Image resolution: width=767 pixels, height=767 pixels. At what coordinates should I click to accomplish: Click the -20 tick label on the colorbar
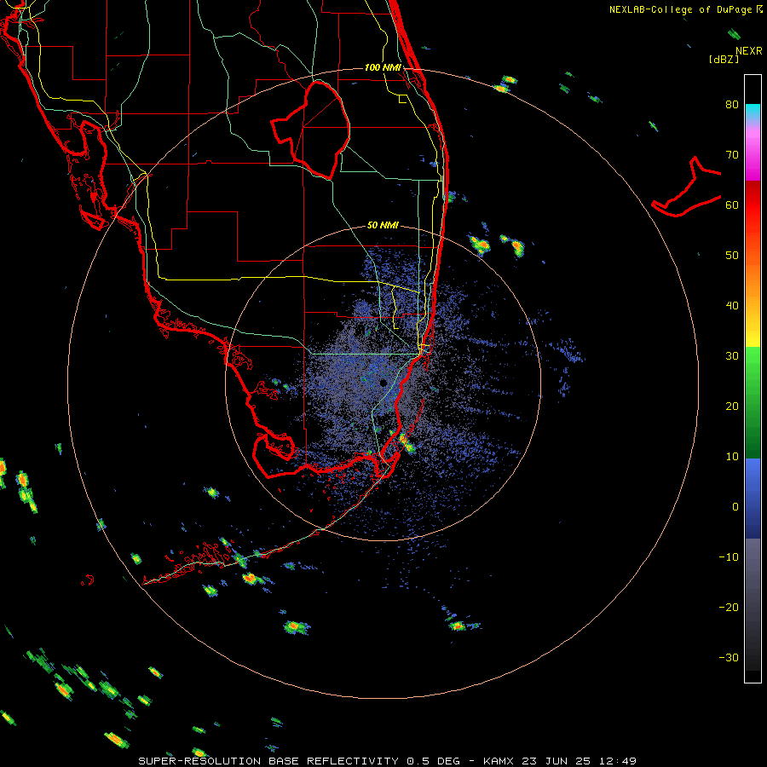point(729,608)
